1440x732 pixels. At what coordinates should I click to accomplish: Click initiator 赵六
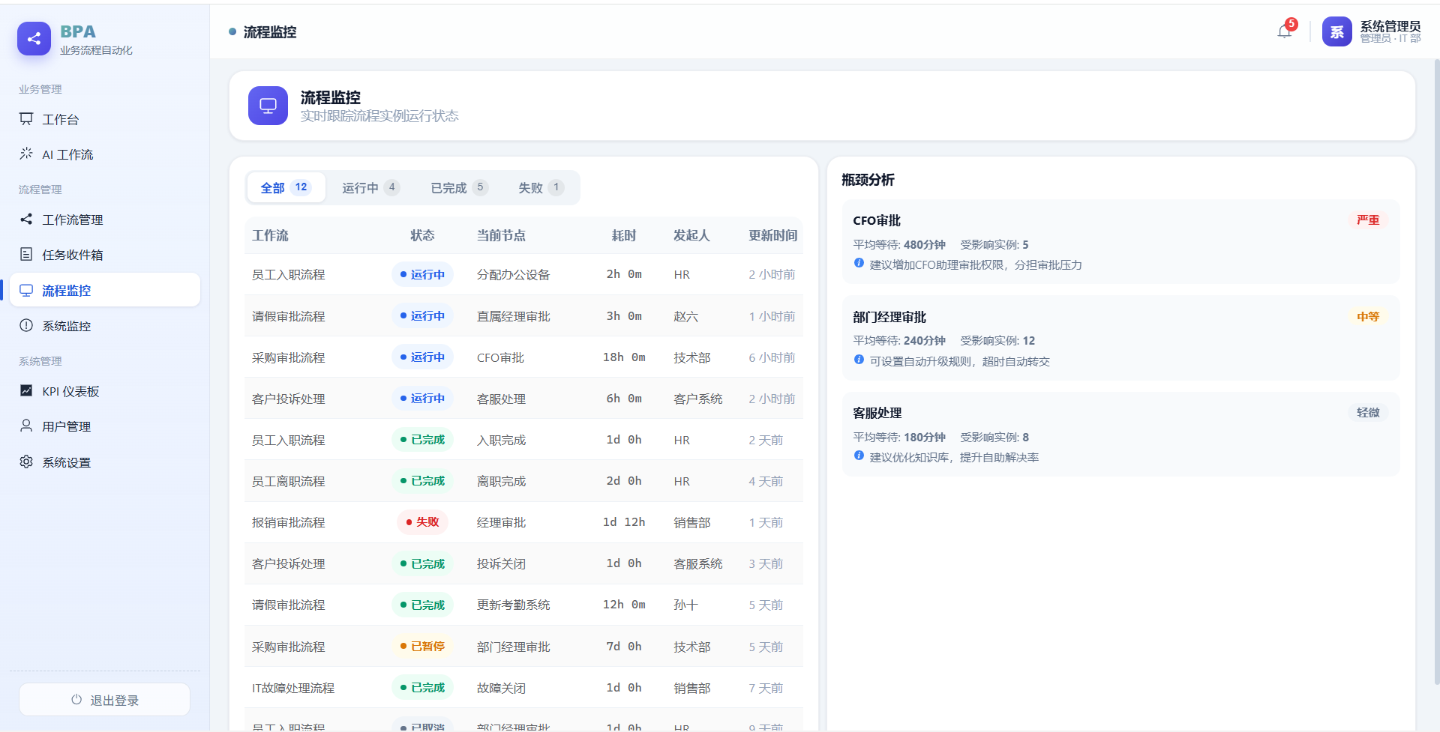(685, 316)
